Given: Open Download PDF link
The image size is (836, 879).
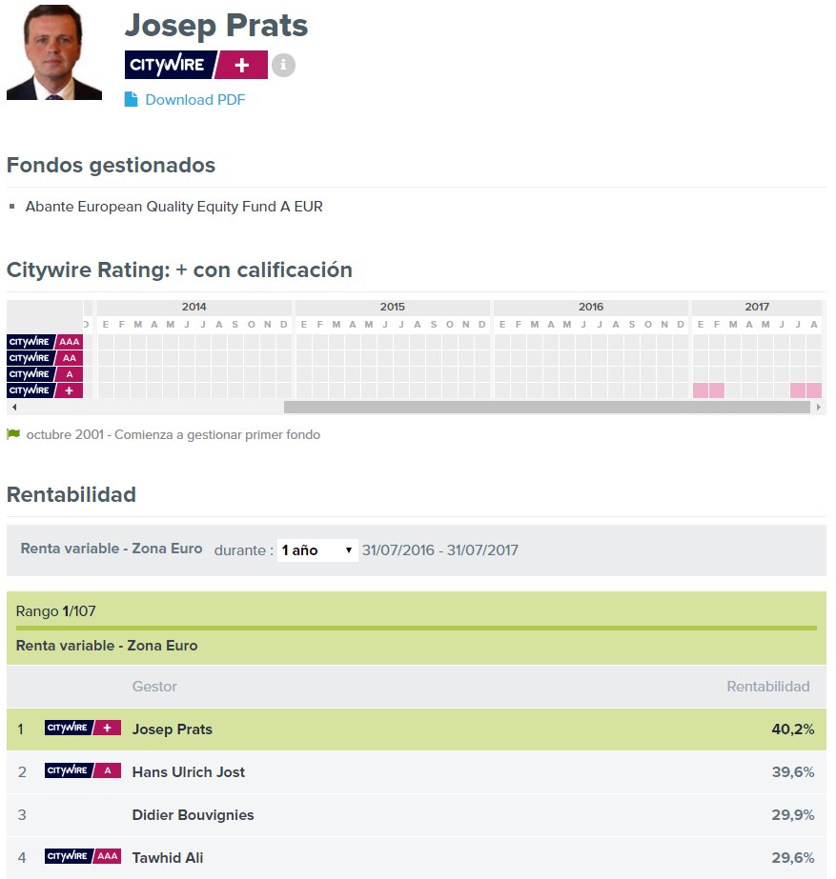Looking at the screenshot, I should click(x=195, y=100).
